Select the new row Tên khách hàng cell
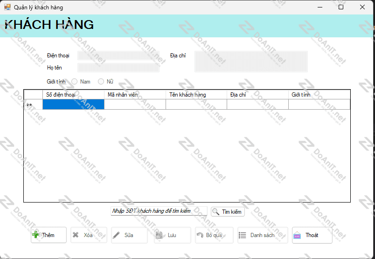The image size is (375, 259). [x=196, y=105]
